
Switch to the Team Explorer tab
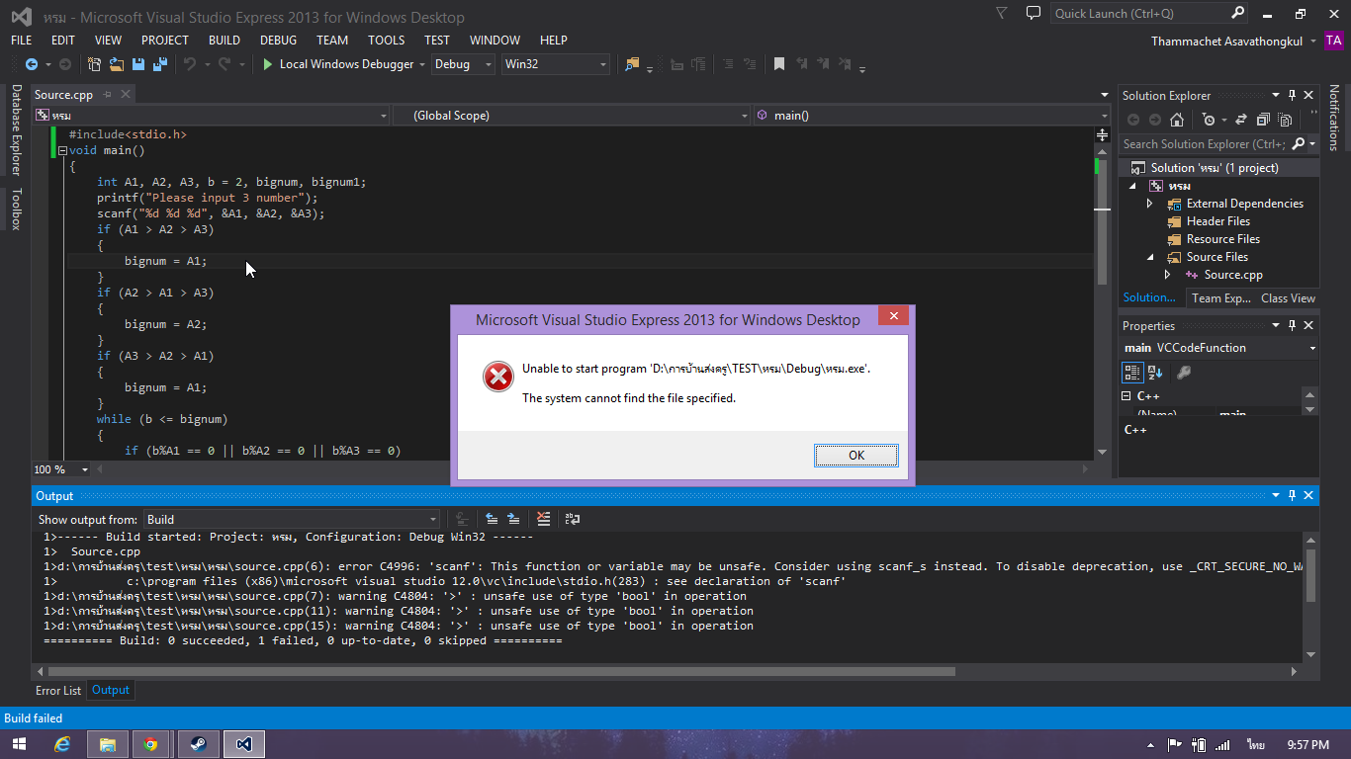(x=1221, y=297)
